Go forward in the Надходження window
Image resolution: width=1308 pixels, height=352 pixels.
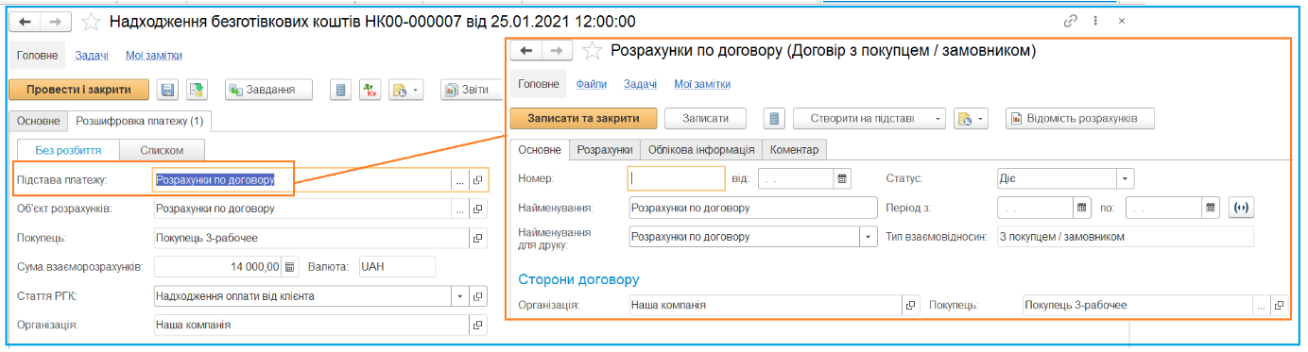tap(55, 21)
